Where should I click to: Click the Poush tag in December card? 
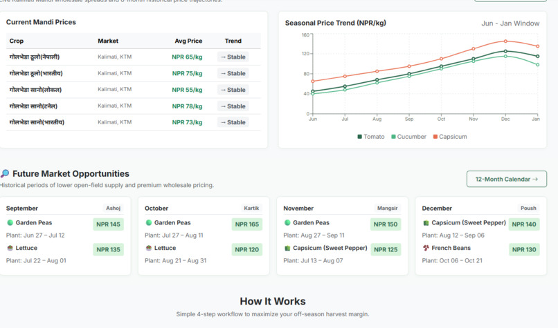528,208
